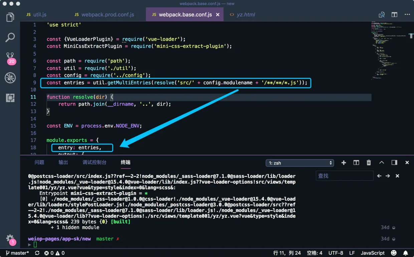Click the open changes icon in editor toolbar
The height and width of the screenshot is (257, 414).
[x=382, y=15]
